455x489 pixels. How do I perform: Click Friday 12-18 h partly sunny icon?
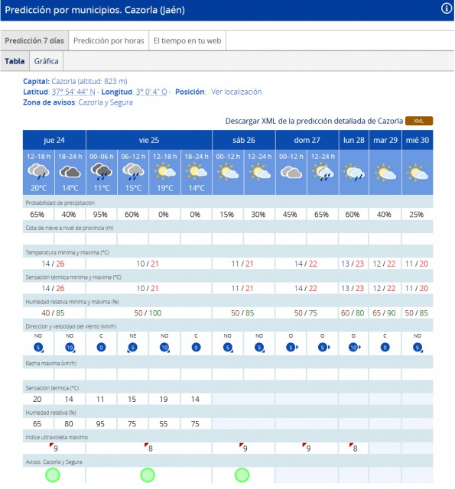164,171
